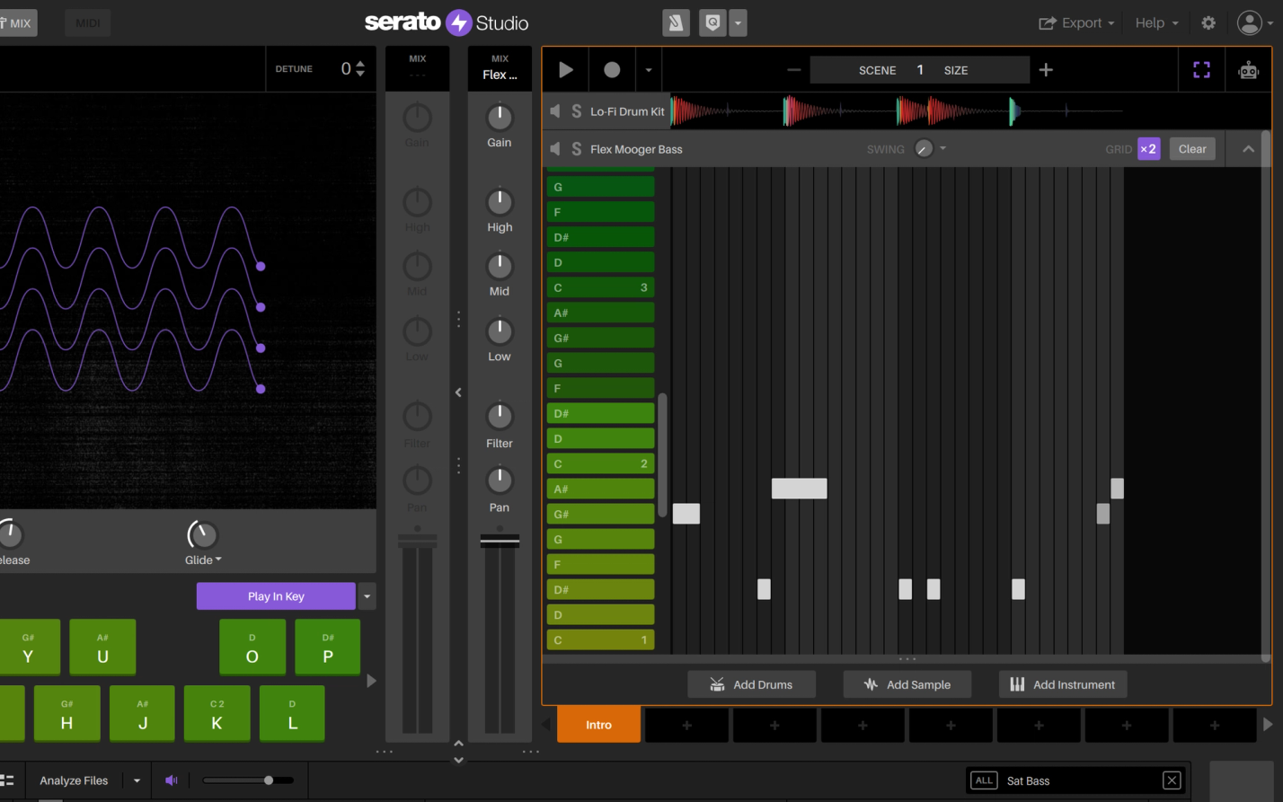Screen dimensions: 1283x802
Task: Adjust the volume slider near Analyze Files
Action: [x=267, y=780]
